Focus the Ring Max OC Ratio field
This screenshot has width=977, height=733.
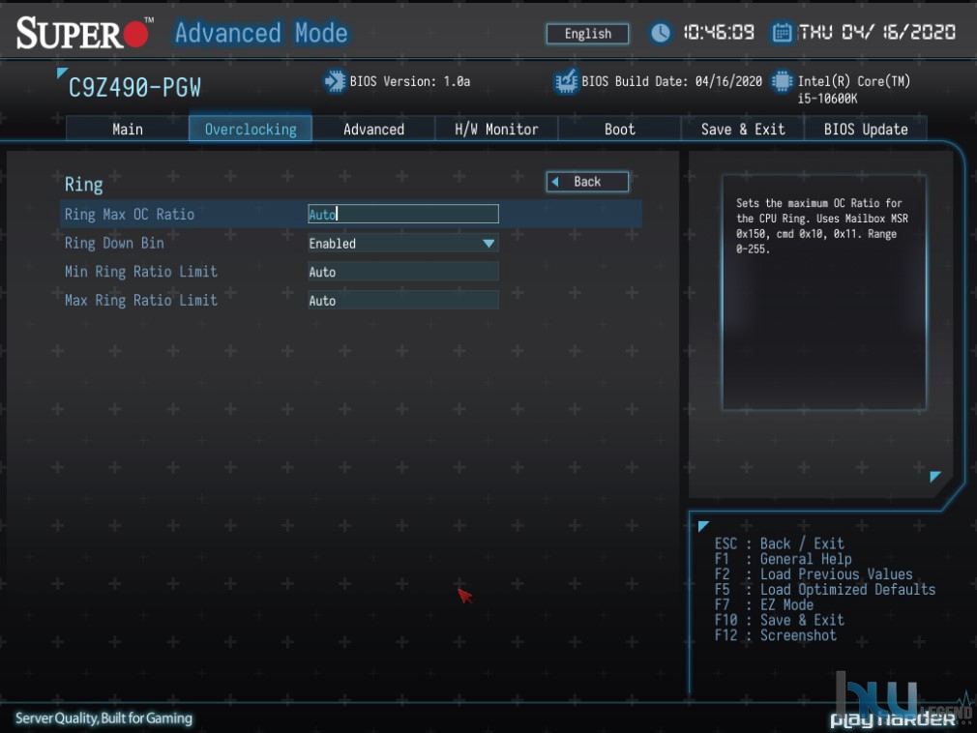pyautogui.click(x=403, y=215)
